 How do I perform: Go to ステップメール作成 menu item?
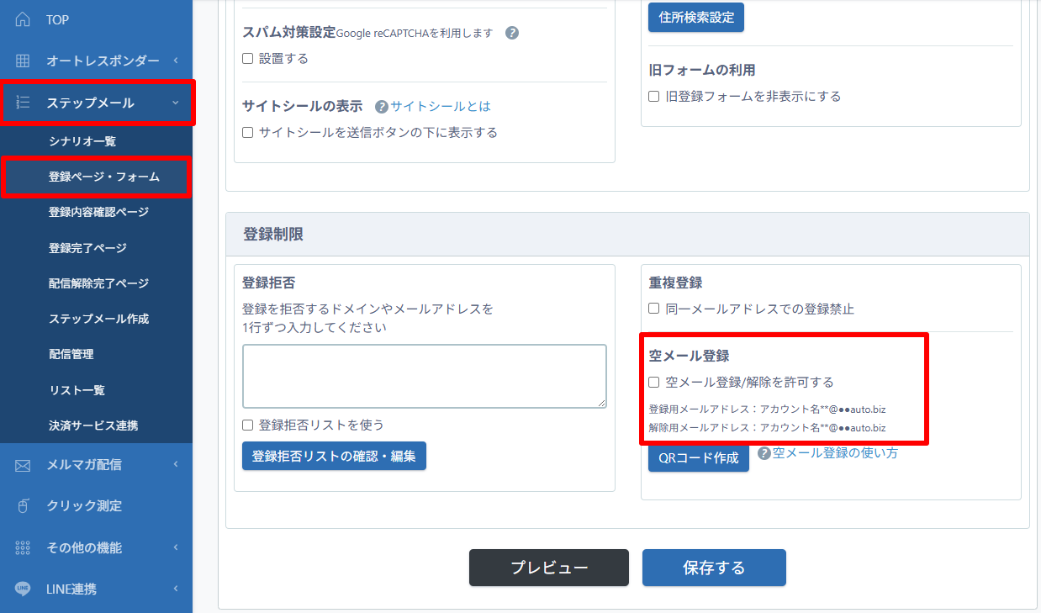[98, 319]
